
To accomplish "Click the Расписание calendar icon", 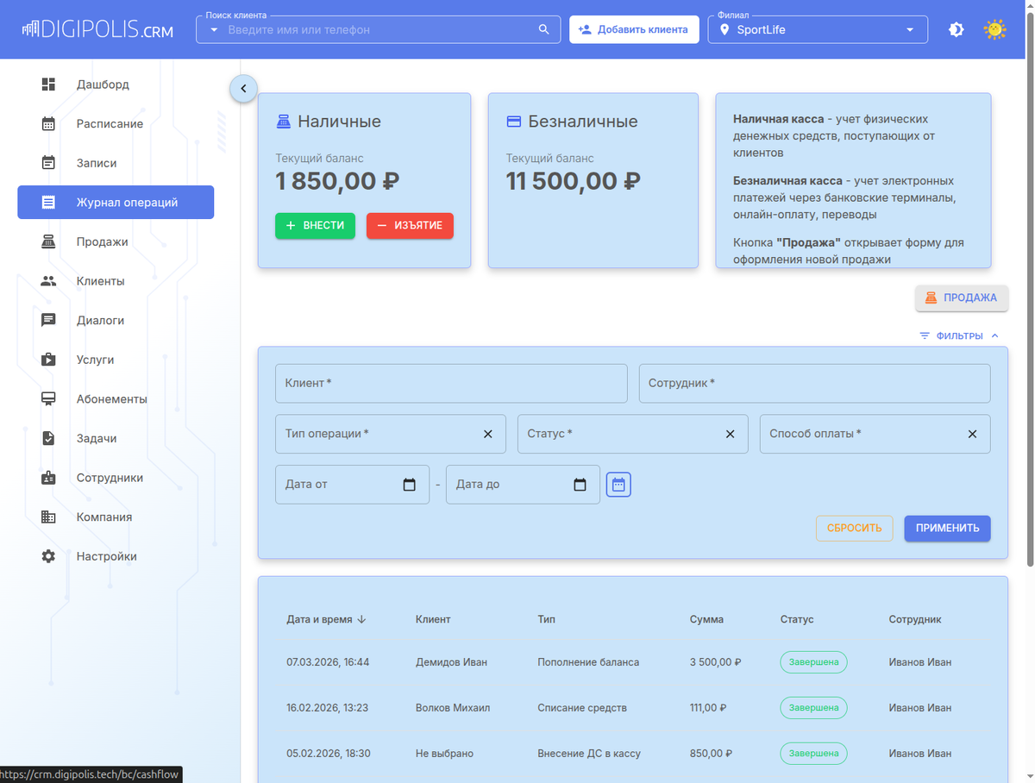I will click(48, 123).
